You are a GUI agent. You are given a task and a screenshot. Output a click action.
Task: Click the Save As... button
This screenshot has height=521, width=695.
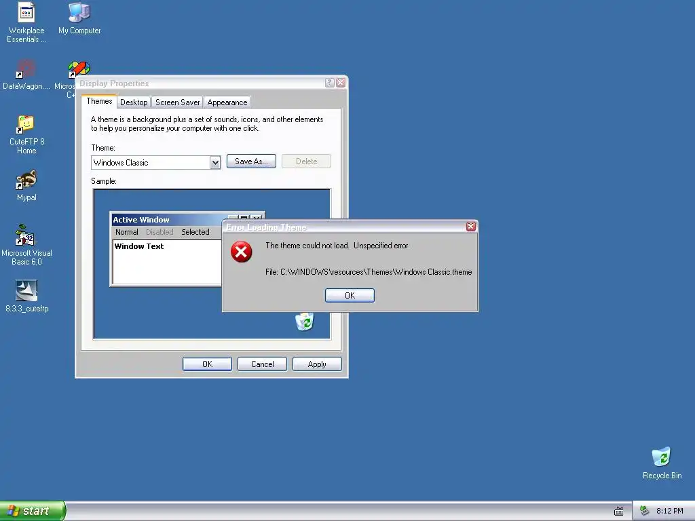pyautogui.click(x=251, y=161)
